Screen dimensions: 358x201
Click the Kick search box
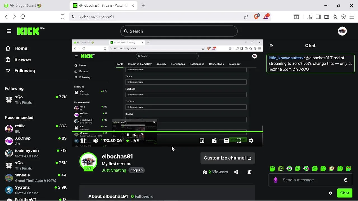[x=179, y=31]
